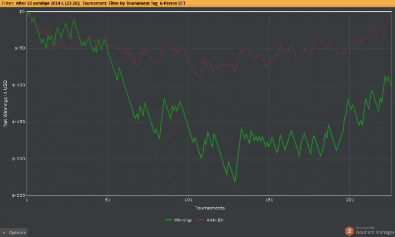This screenshot has width=395, height=237.
Task: Toggle the All-In EV series in legend
Action: coord(210,220)
